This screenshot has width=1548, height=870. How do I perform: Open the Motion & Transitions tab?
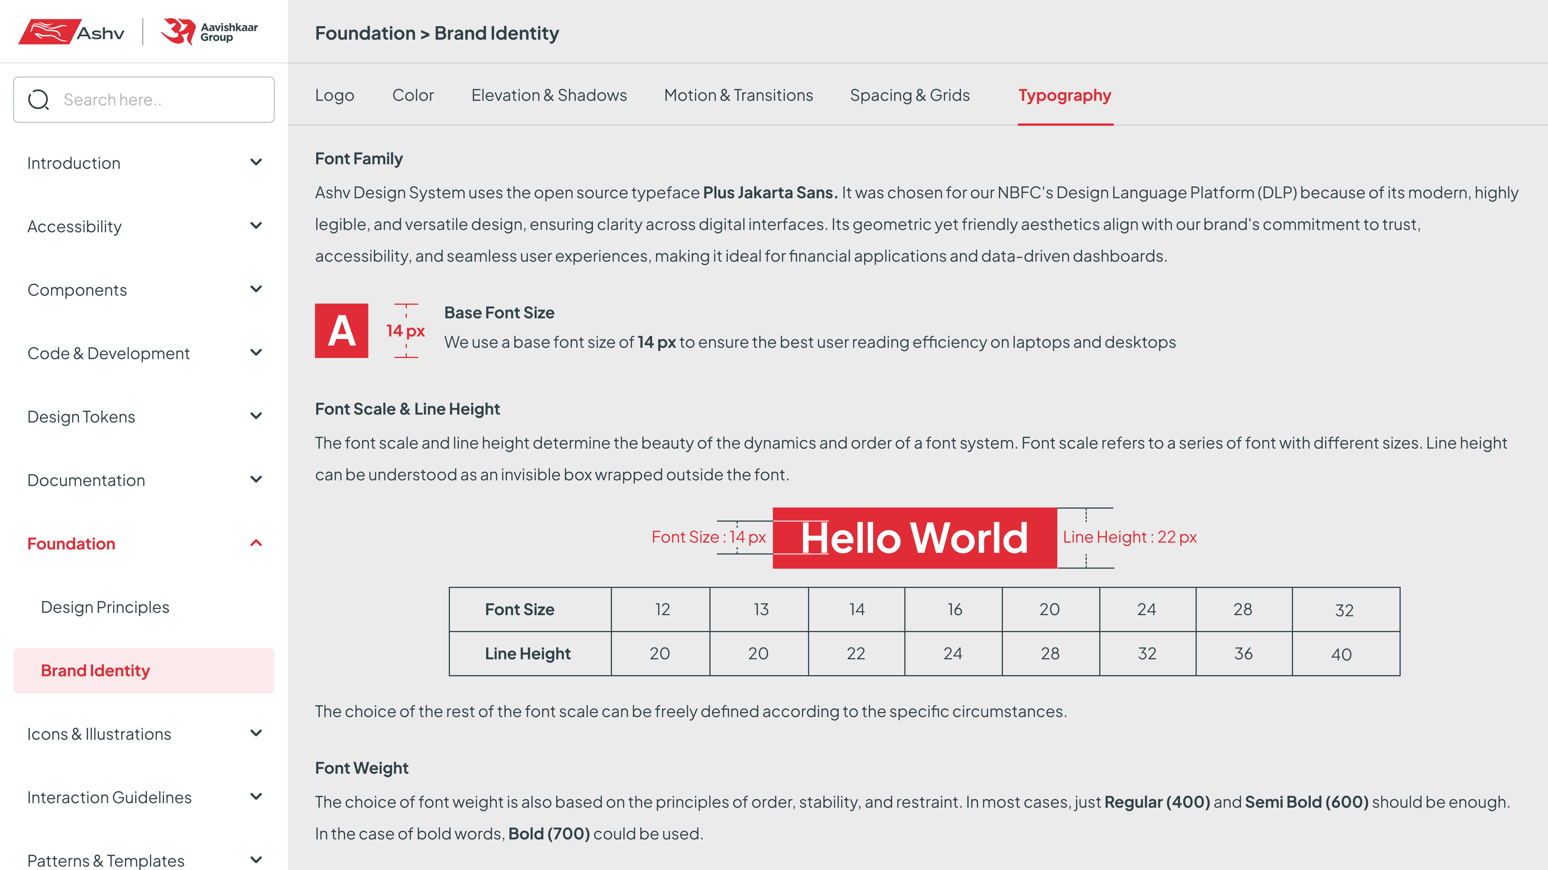[739, 95]
